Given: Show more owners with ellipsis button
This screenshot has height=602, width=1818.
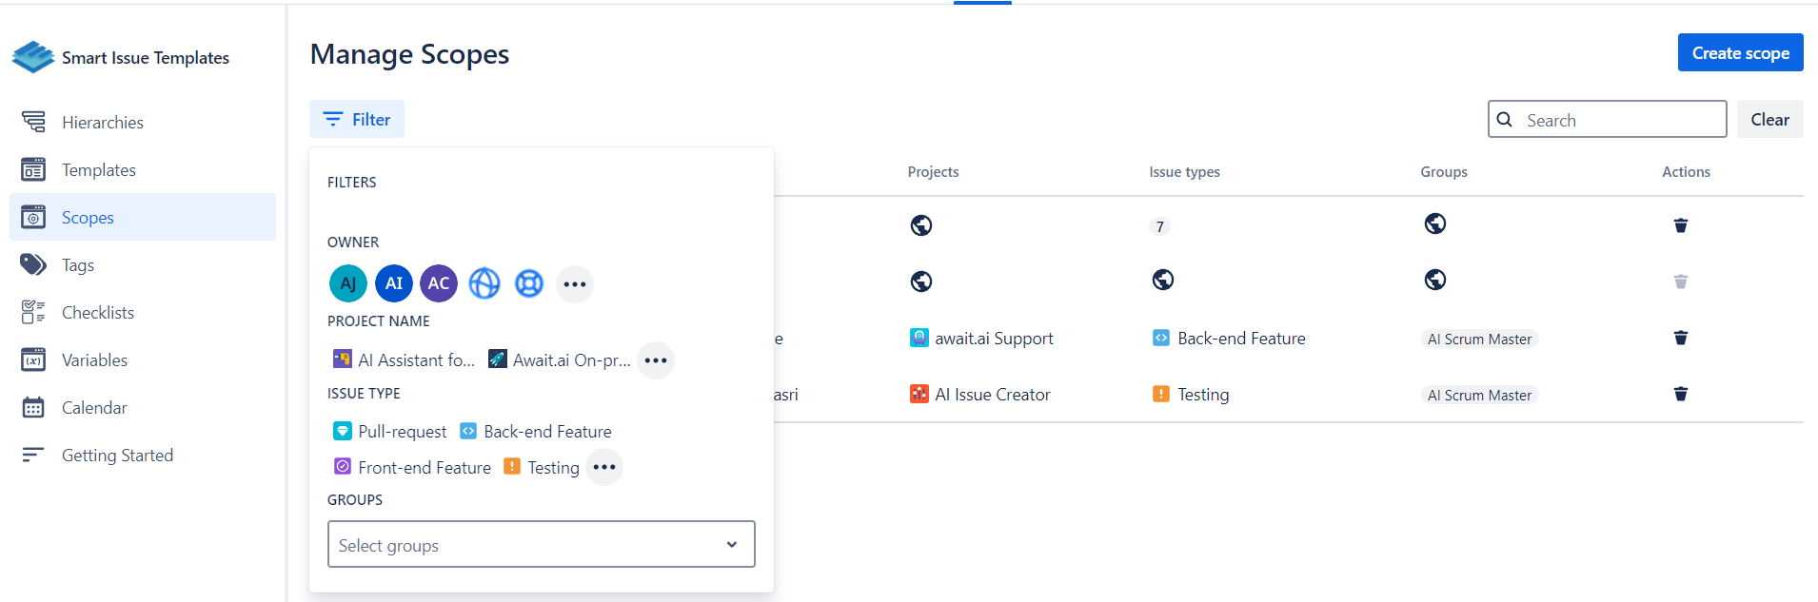Looking at the screenshot, I should tap(574, 284).
